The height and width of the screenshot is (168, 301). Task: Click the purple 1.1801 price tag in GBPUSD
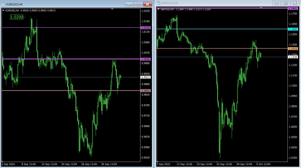click(x=293, y=9)
